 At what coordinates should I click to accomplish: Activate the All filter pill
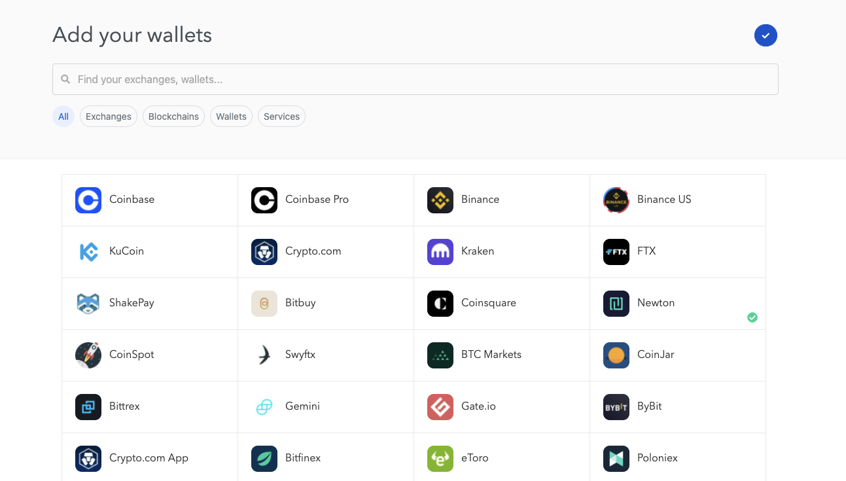(63, 116)
